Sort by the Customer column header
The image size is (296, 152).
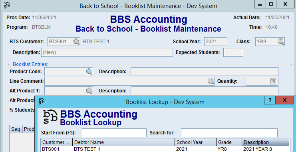[57, 142]
